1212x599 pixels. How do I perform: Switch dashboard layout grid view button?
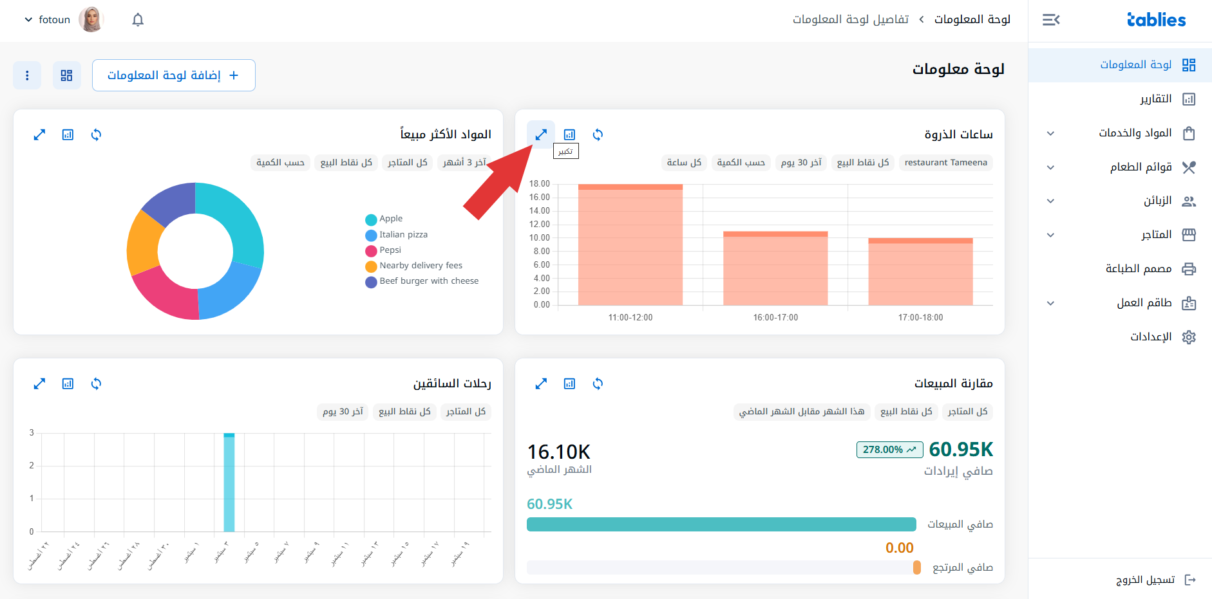point(67,75)
